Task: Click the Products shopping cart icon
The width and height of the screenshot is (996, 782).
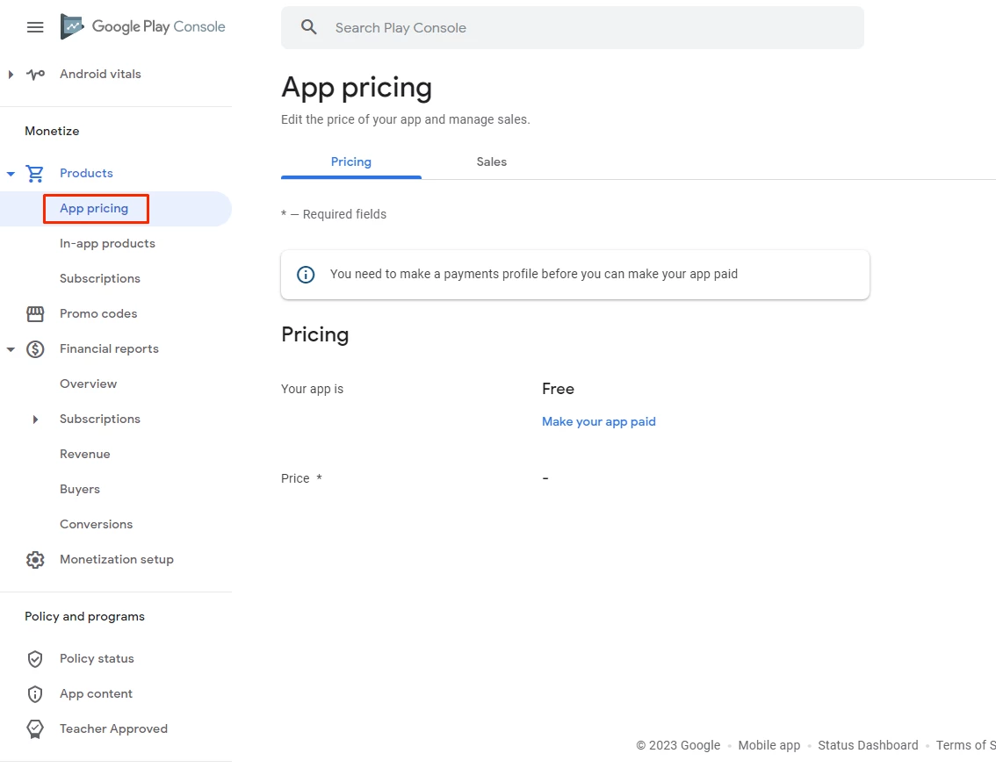Action: click(35, 174)
